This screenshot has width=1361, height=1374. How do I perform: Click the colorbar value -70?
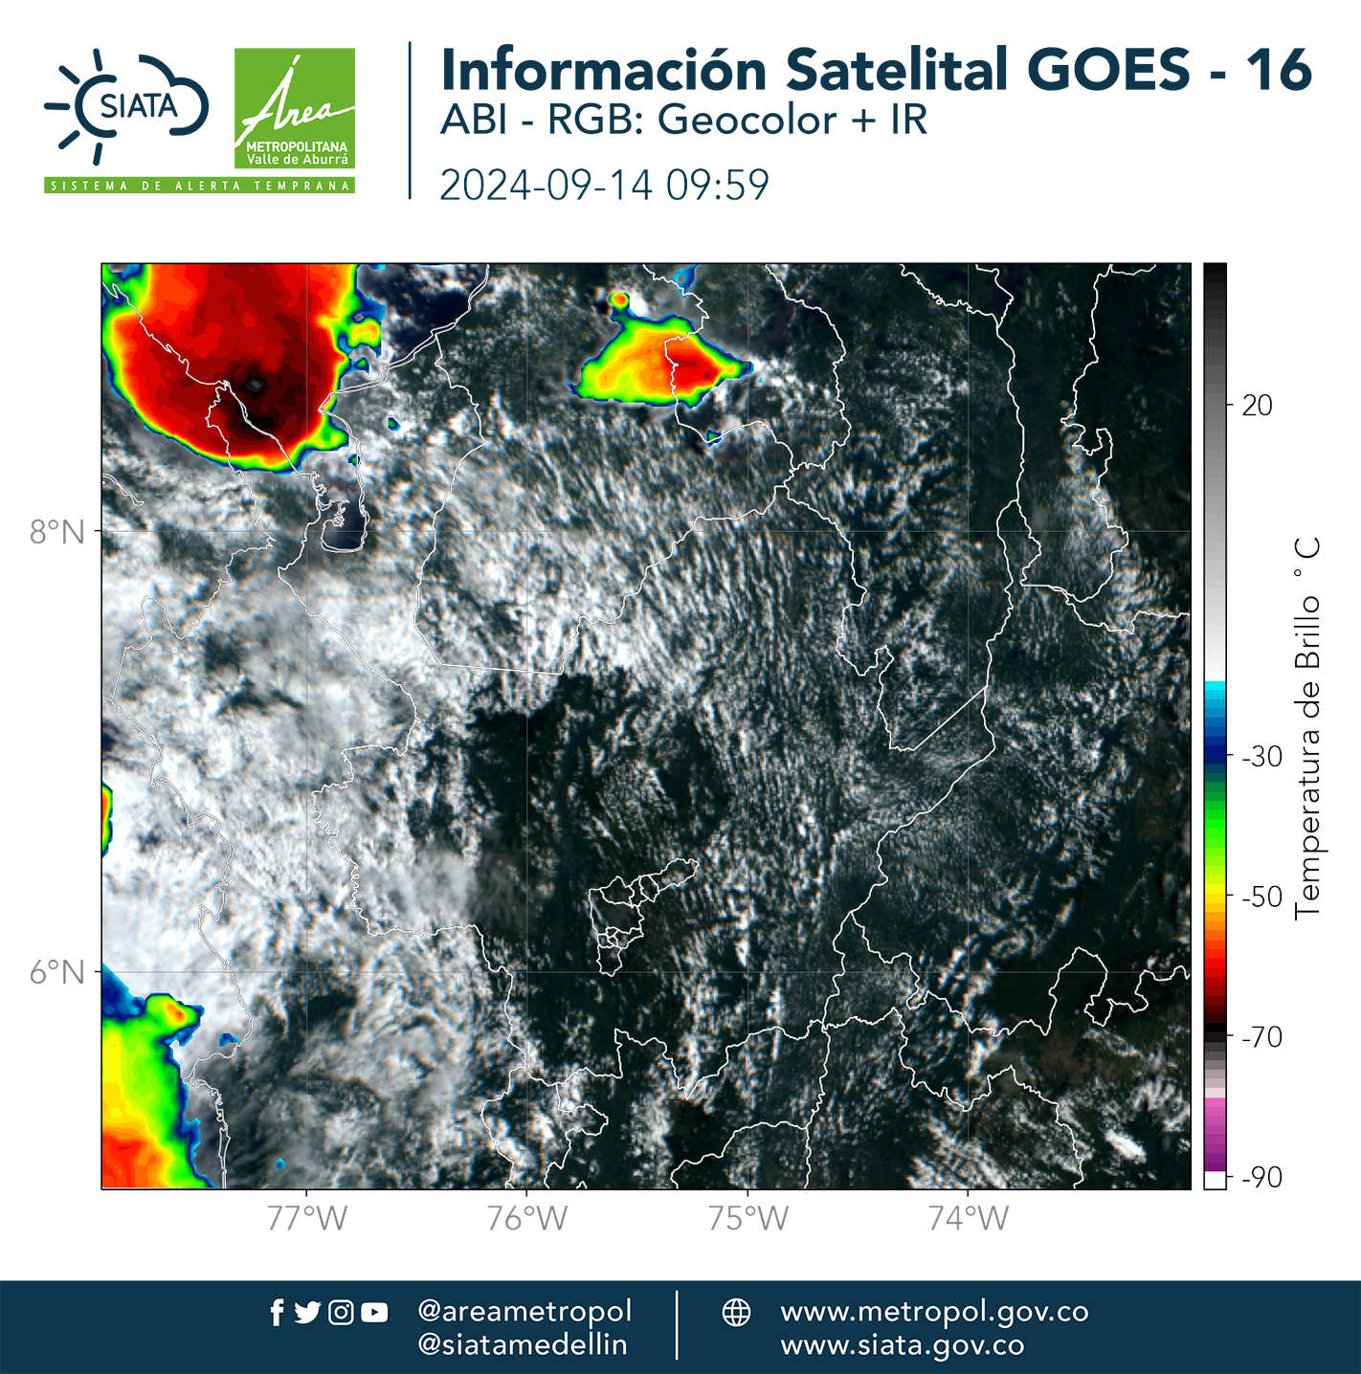(1261, 1036)
